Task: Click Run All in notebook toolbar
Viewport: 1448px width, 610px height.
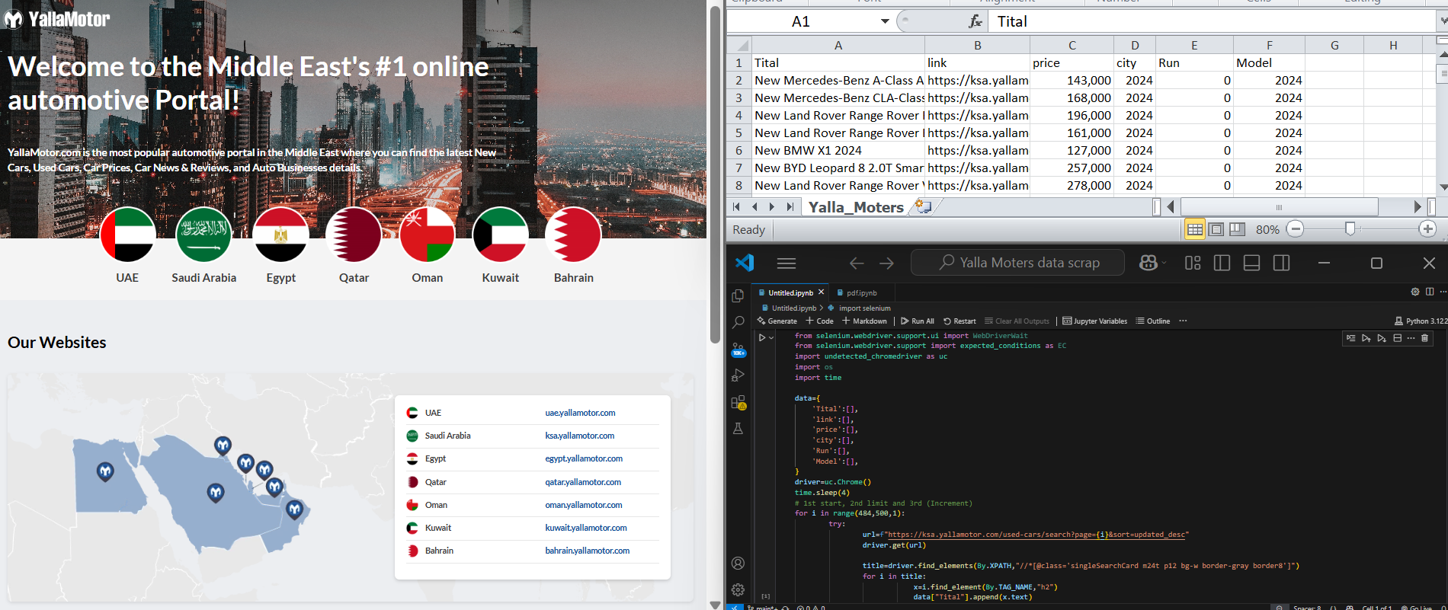Action: [918, 321]
